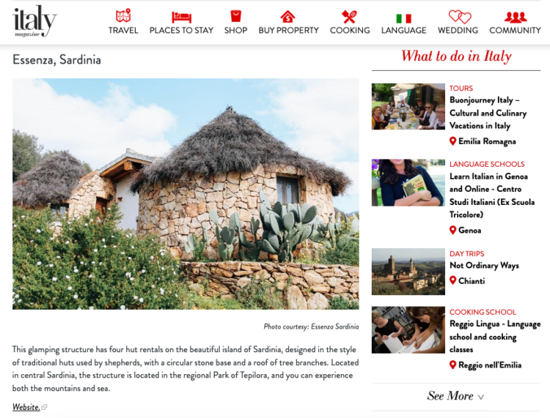Image resolution: width=550 pixels, height=418 pixels.
Task: Open the Language Schools woman with book thumbnail
Action: pyautogui.click(x=408, y=183)
